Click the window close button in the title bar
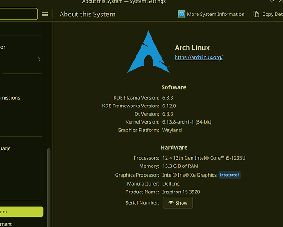 click(281, 1)
